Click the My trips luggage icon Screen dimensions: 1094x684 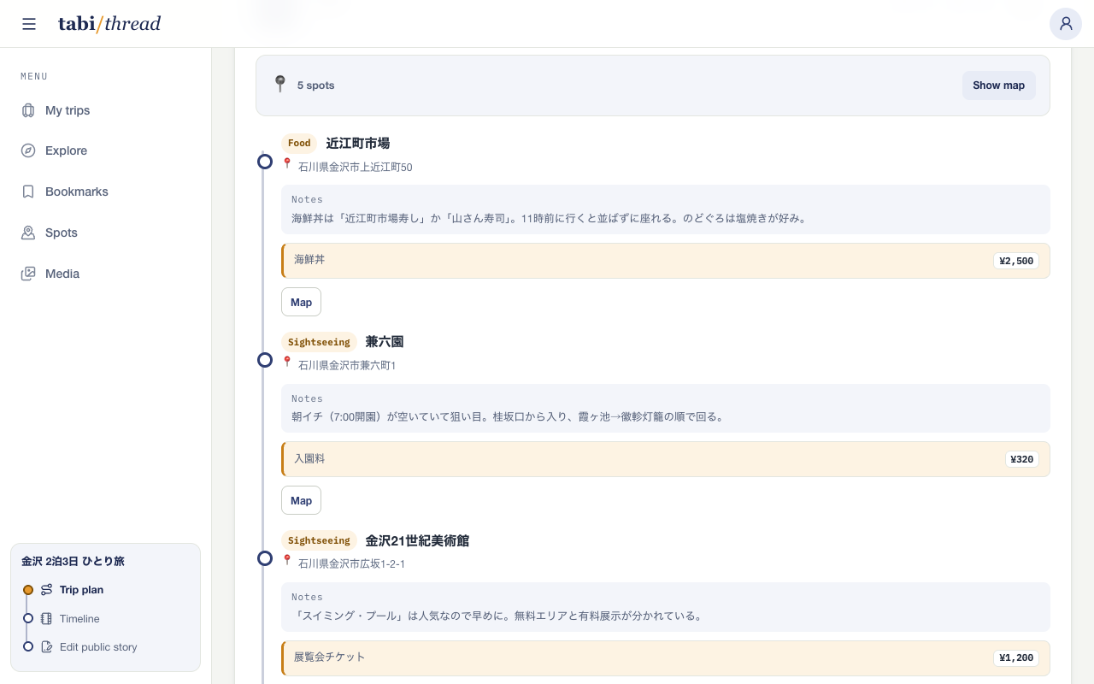[x=28, y=110]
